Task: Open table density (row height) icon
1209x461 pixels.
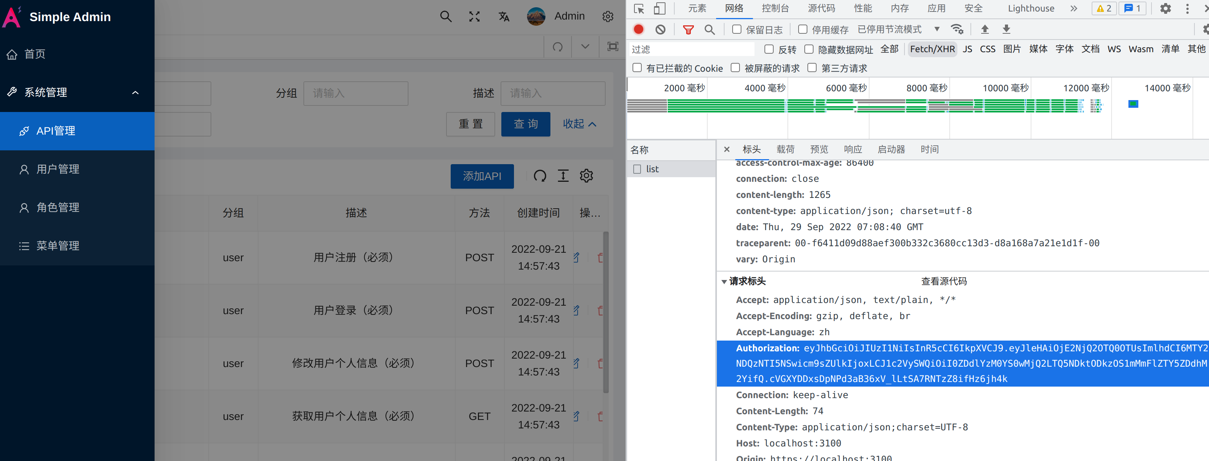Action: click(x=563, y=176)
